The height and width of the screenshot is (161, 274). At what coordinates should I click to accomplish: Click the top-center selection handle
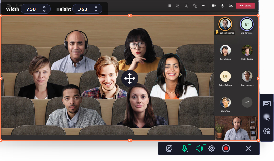click(130, 16)
